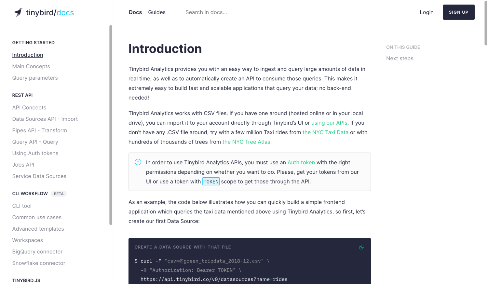488x284 pixels.
Task: Open the Snowflake connector docs
Action: [x=39, y=263]
